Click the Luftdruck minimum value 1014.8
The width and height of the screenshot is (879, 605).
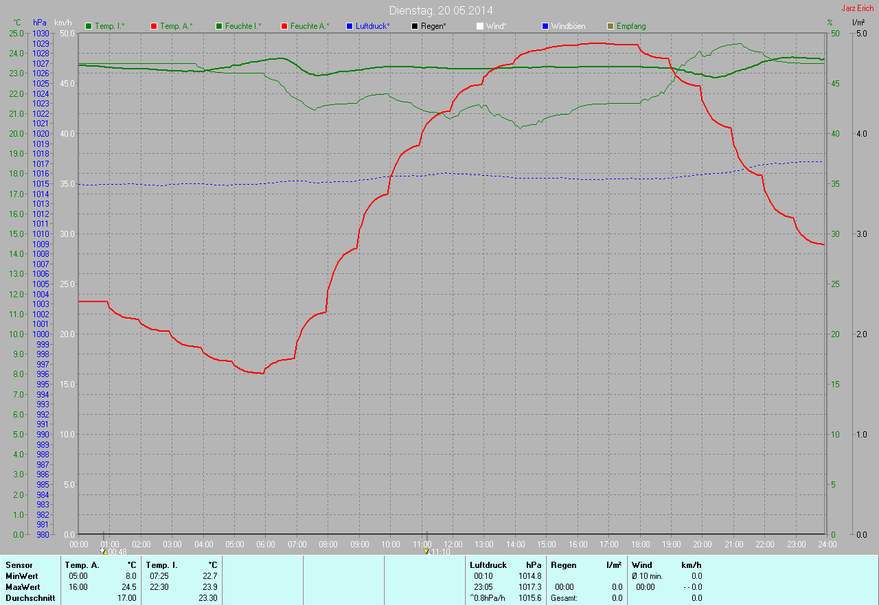[529, 576]
